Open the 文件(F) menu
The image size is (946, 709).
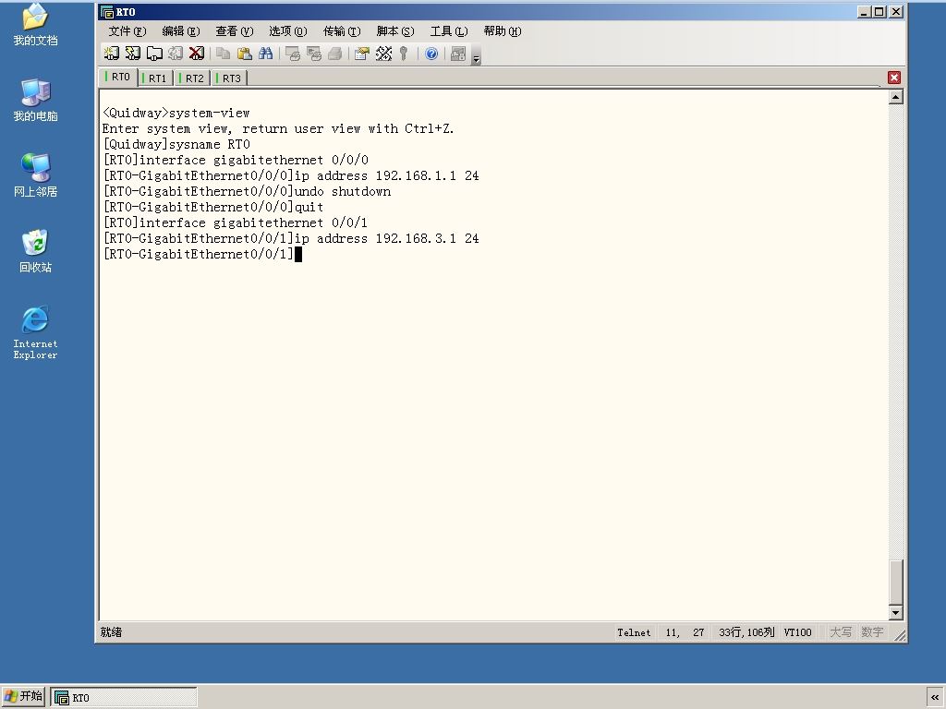point(127,31)
